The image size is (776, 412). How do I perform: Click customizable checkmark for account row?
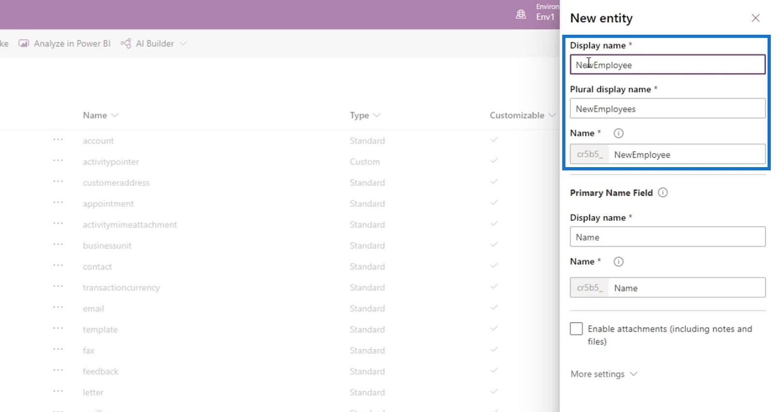(x=494, y=140)
